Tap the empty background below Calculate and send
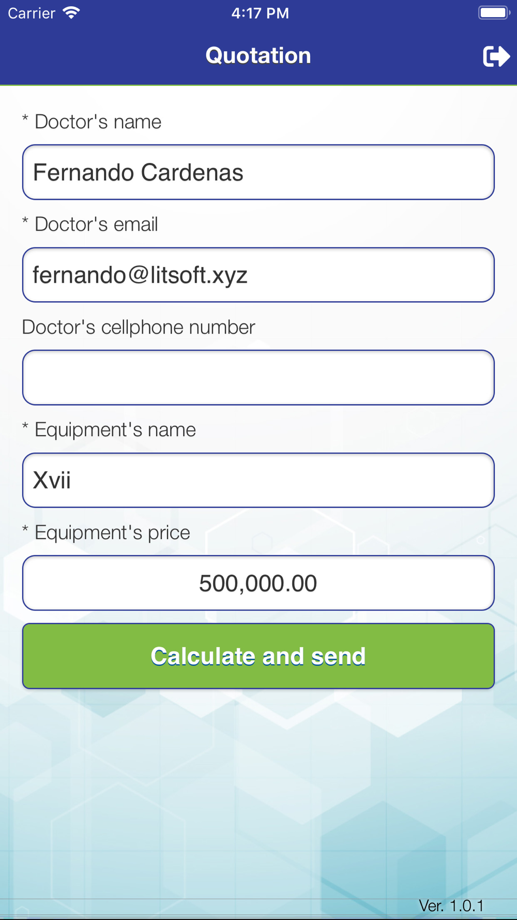The width and height of the screenshot is (517, 920). pyautogui.click(x=258, y=787)
